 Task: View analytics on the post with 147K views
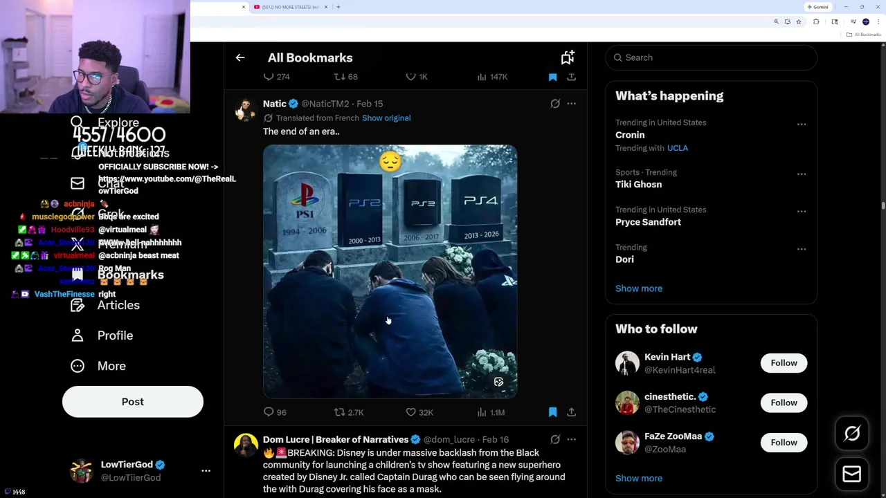click(x=492, y=77)
